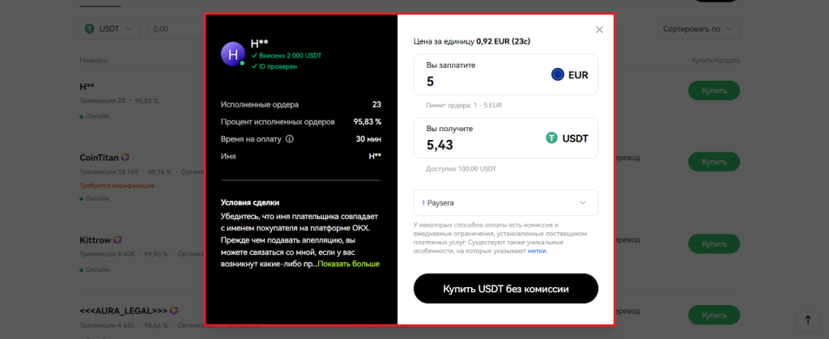Click the H** seller avatar icon

(x=233, y=54)
